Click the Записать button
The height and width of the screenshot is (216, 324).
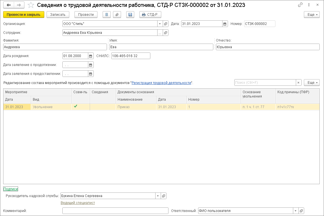(58, 15)
